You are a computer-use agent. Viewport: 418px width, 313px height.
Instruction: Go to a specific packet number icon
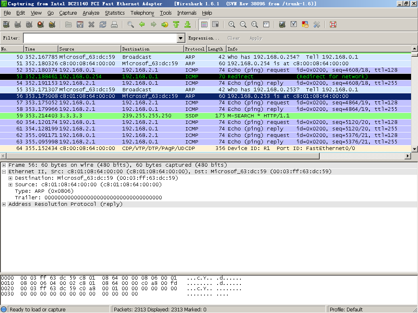(165, 25)
